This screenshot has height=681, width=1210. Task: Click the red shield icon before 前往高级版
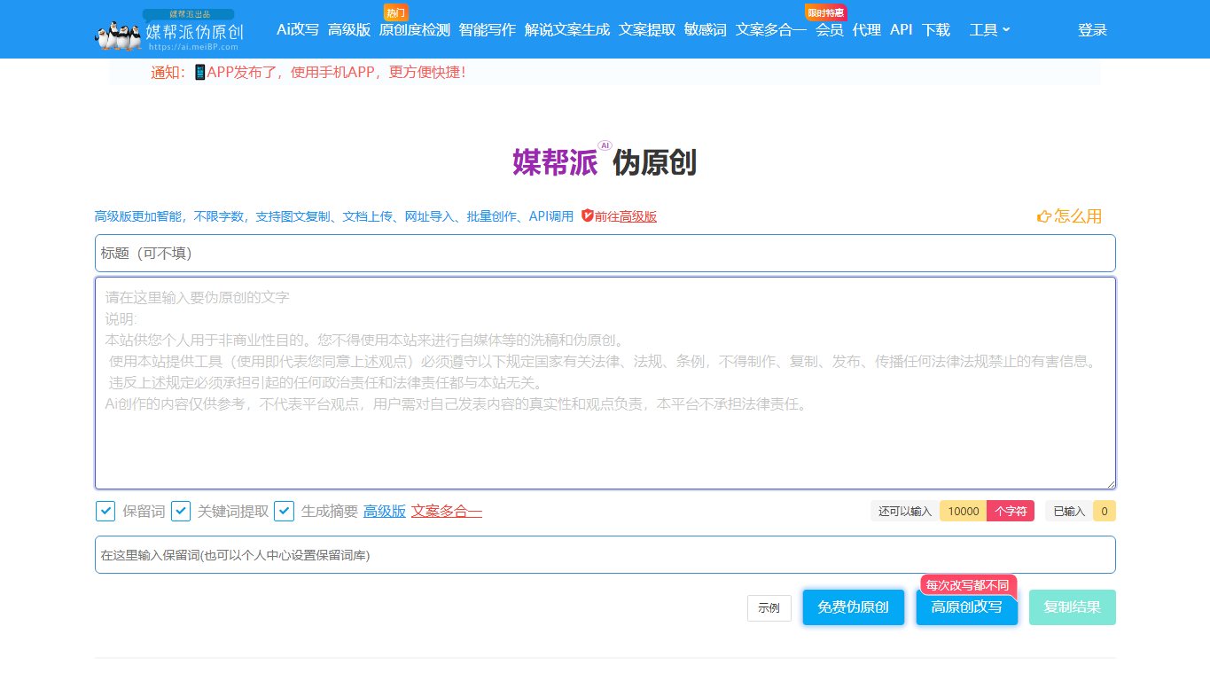click(587, 215)
